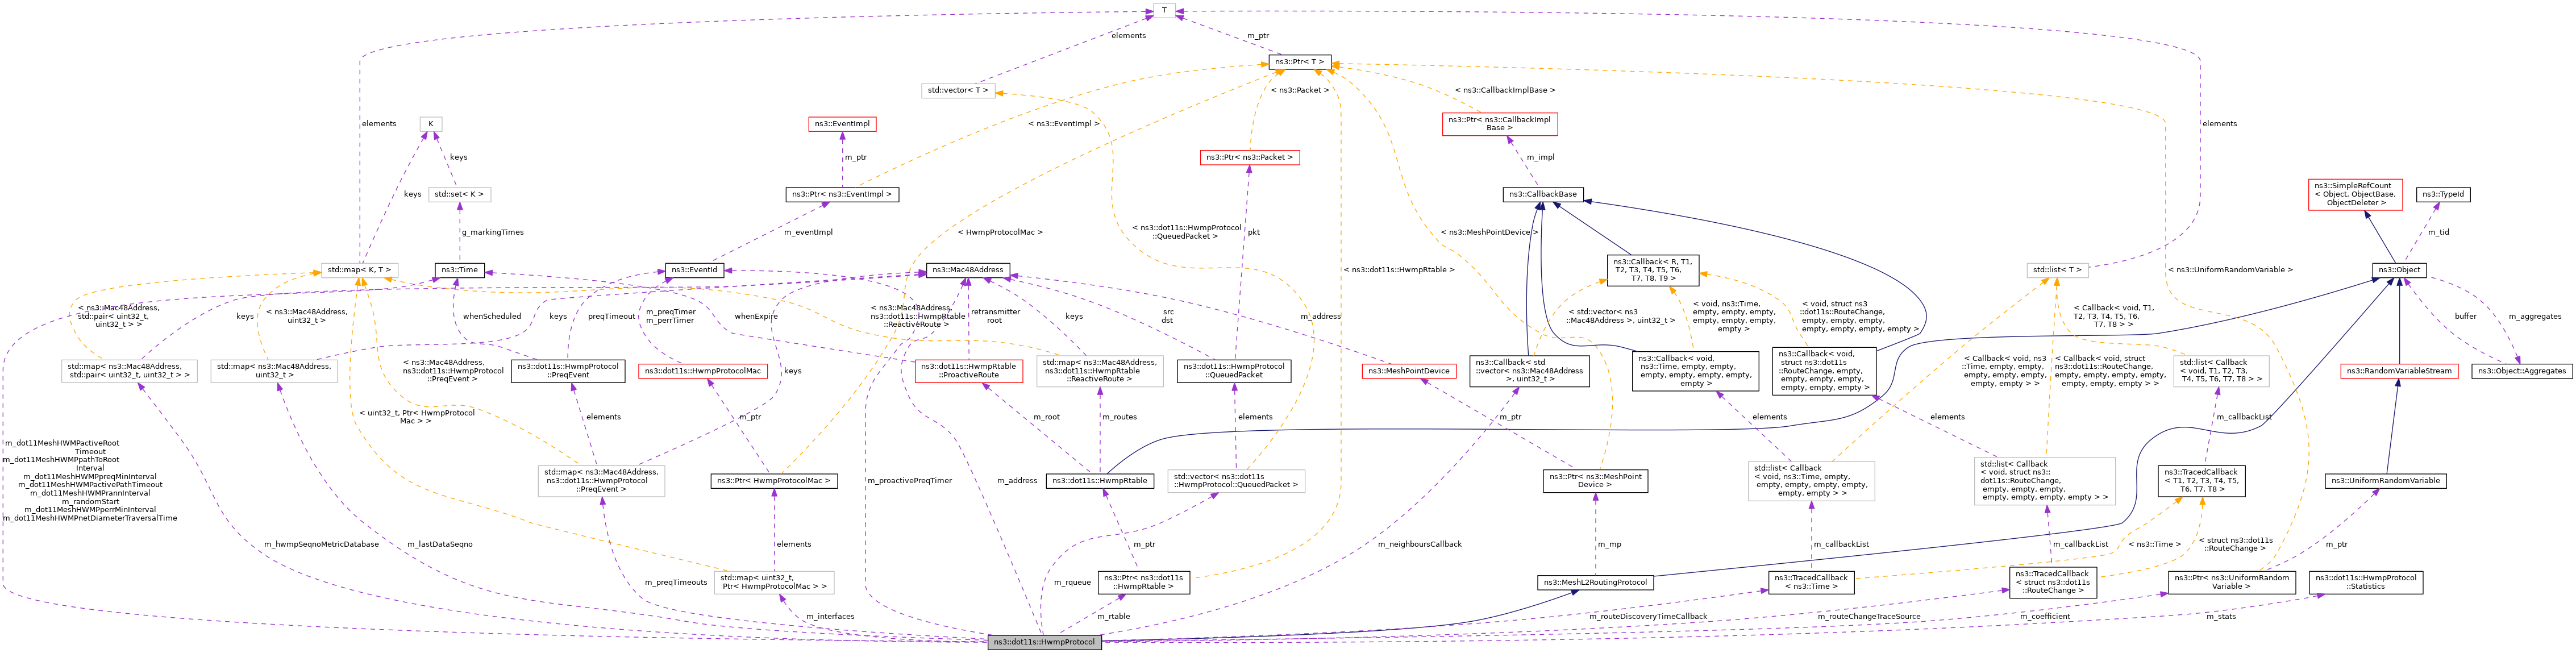Image resolution: width=2576 pixels, height=653 pixels.
Task: Open the ns3::dot11s::HwmpProtocolMac node
Action: (702, 371)
